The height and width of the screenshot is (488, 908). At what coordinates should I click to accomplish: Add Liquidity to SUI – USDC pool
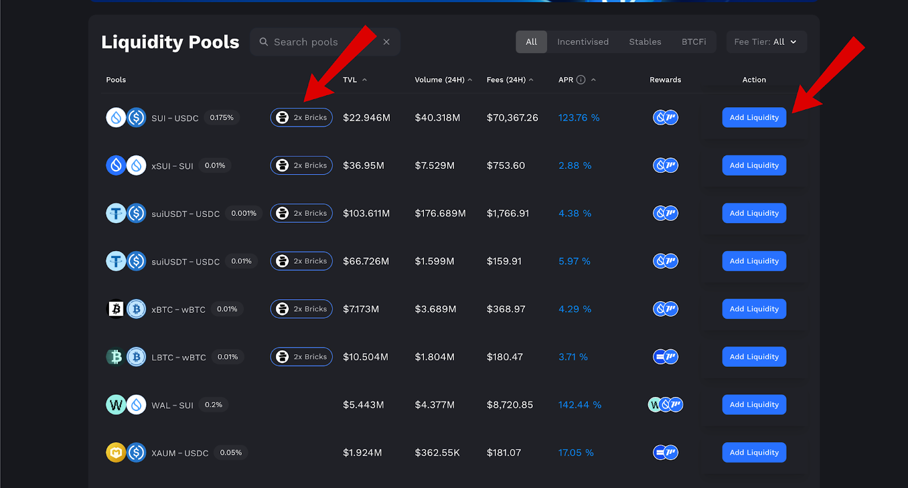pos(754,117)
